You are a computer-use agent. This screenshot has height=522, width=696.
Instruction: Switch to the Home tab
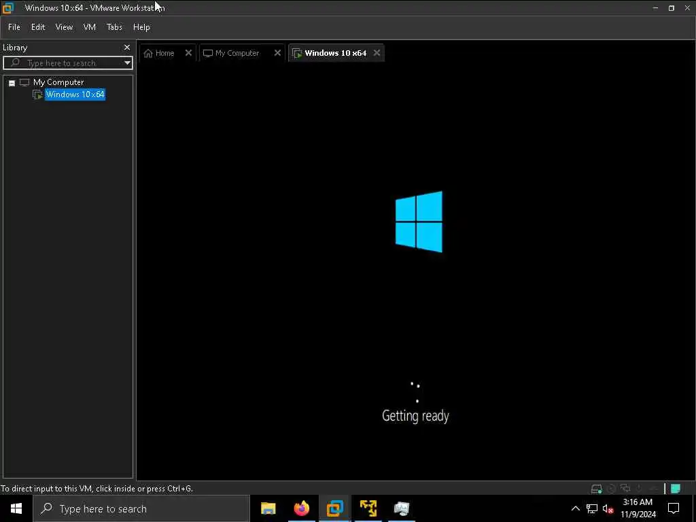(164, 53)
